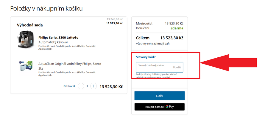Click the quantity value between minus and plus
Image resolution: width=268 pixels, height=121 pixels.
87,86
